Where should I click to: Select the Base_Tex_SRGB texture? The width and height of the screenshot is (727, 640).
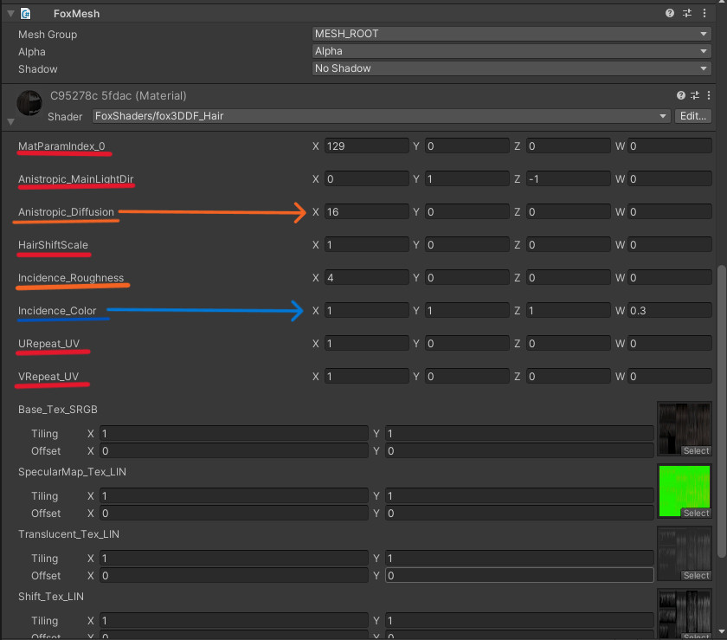tap(696, 450)
